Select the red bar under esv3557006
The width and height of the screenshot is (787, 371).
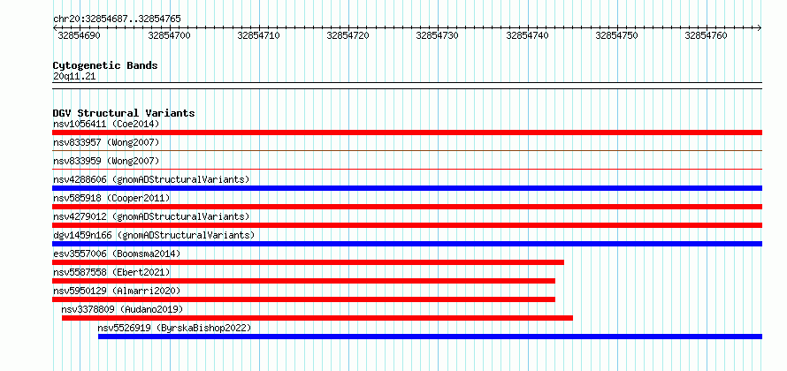309,262
